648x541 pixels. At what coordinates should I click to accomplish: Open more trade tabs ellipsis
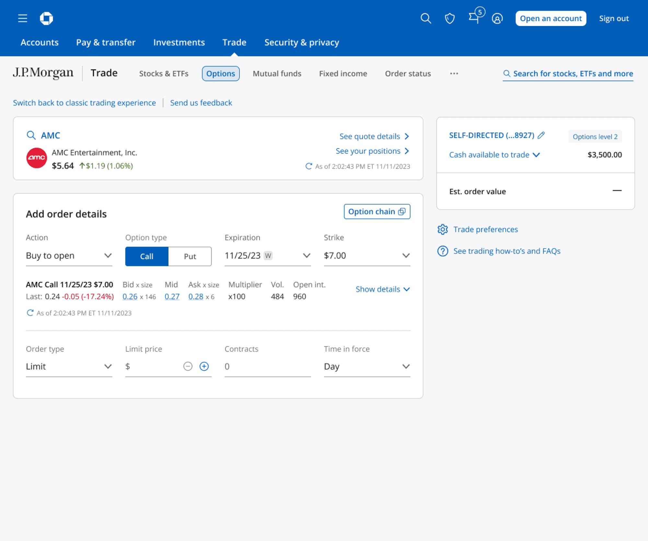(x=454, y=74)
